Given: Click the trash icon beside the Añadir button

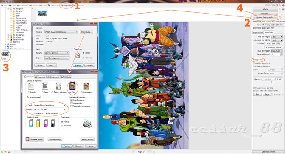Looking at the screenshot, I should click(283, 9).
